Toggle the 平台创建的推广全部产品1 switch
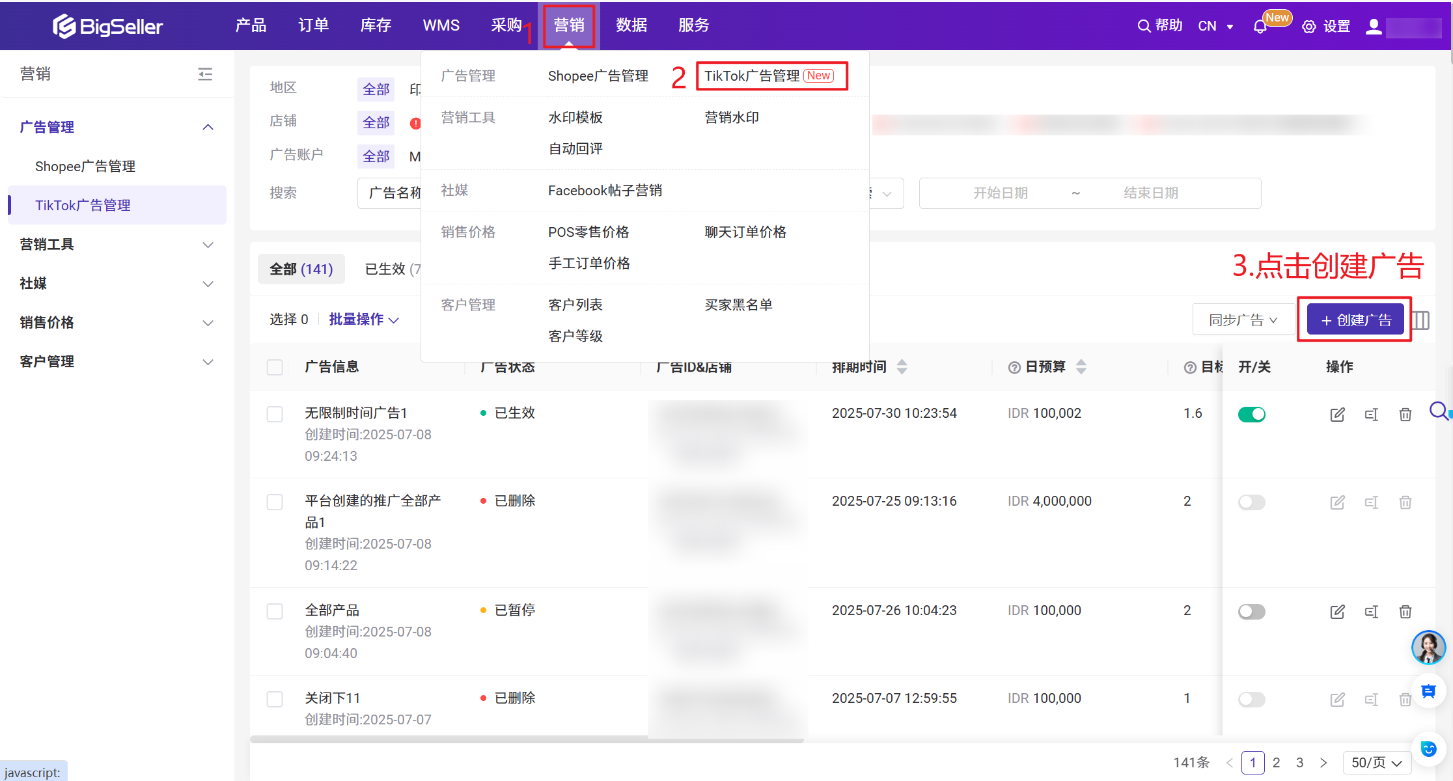The height and width of the screenshot is (781, 1453). tap(1251, 502)
